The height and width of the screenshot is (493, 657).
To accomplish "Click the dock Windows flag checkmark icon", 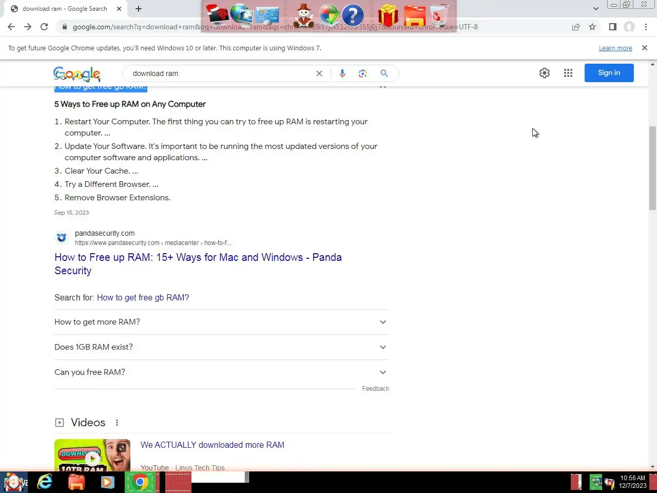I will (329, 15).
